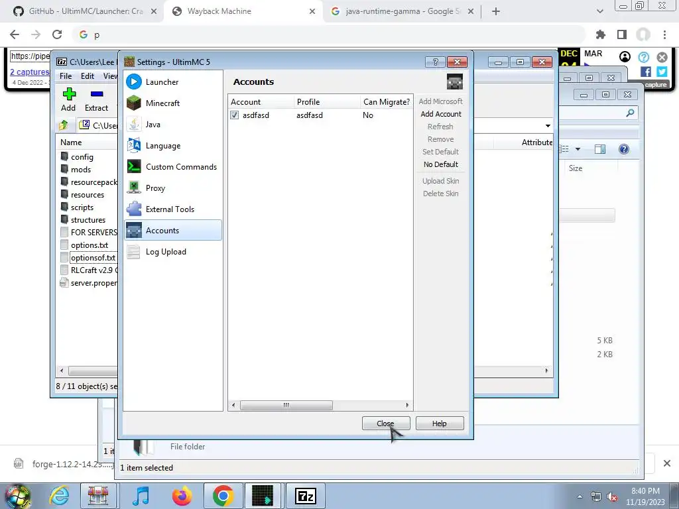Screen dimensions: 679x509
Task: Click Close button in Settings dialog
Action: [385, 424]
